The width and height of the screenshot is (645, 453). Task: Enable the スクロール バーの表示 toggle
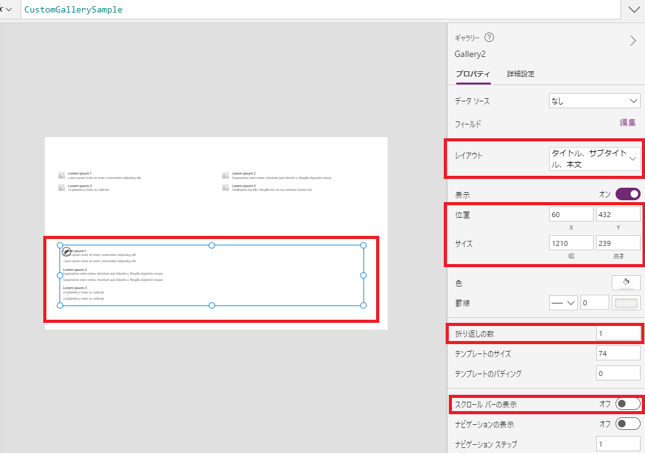pos(627,404)
